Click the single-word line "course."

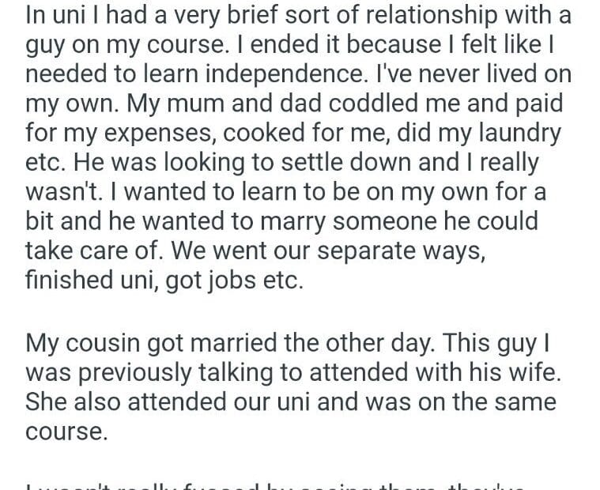click(66, 431)
